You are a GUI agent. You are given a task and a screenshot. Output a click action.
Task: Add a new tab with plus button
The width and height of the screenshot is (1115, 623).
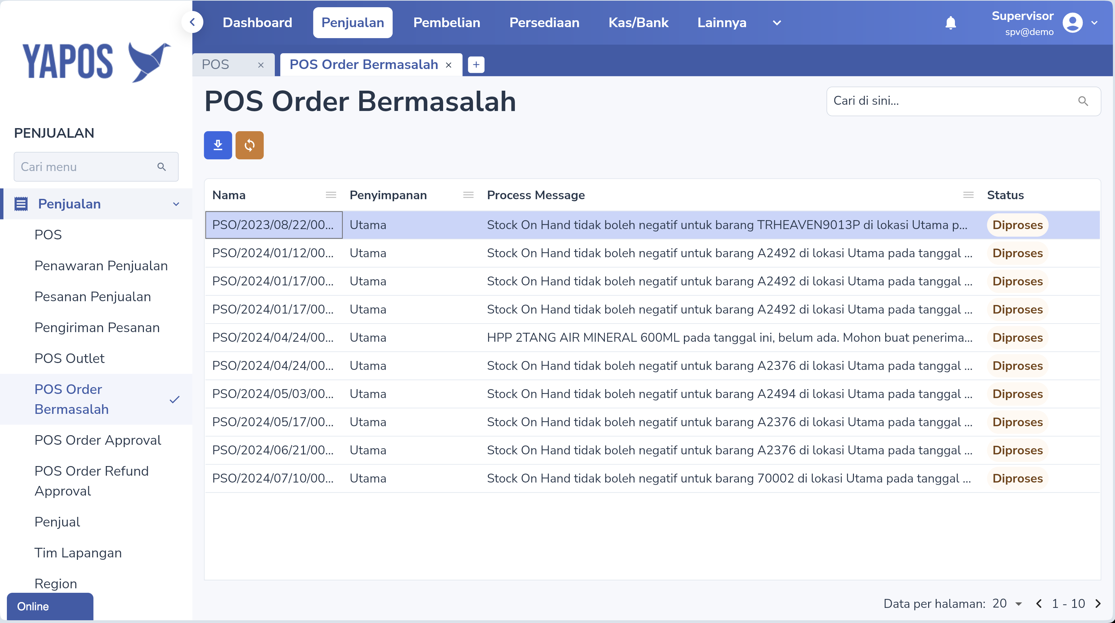point(476,65)
